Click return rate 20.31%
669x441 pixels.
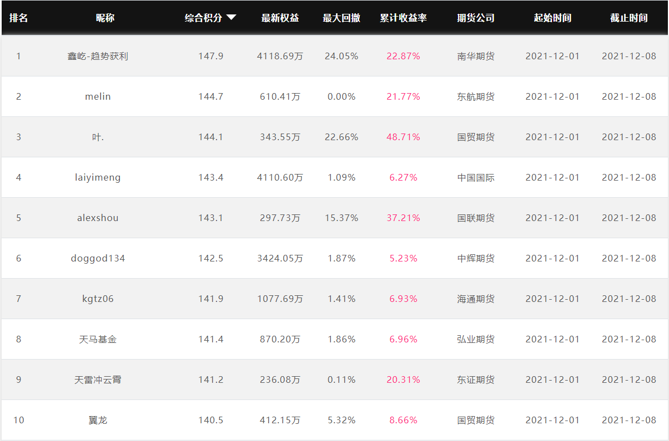(404, 380)
